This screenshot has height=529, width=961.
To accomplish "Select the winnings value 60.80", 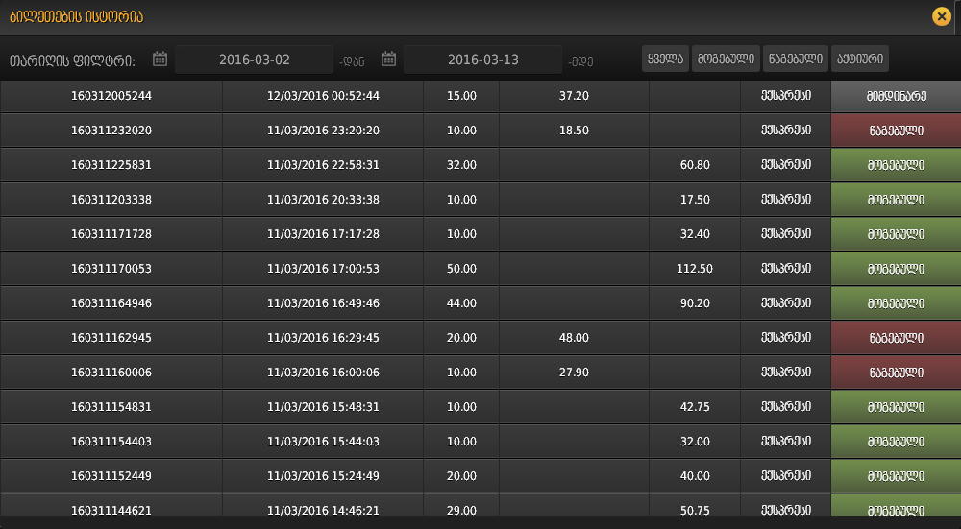I will (695, 165).
